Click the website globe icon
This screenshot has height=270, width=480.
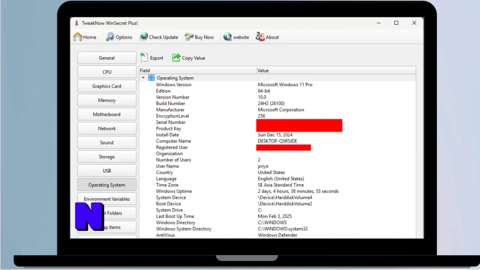(x=227, y=37)
